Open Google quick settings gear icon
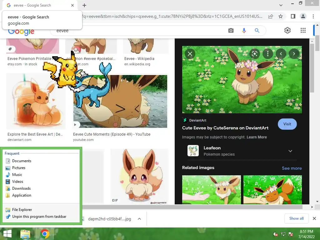The height and width of the screenshot is (240, 320). tap(287, 30)
